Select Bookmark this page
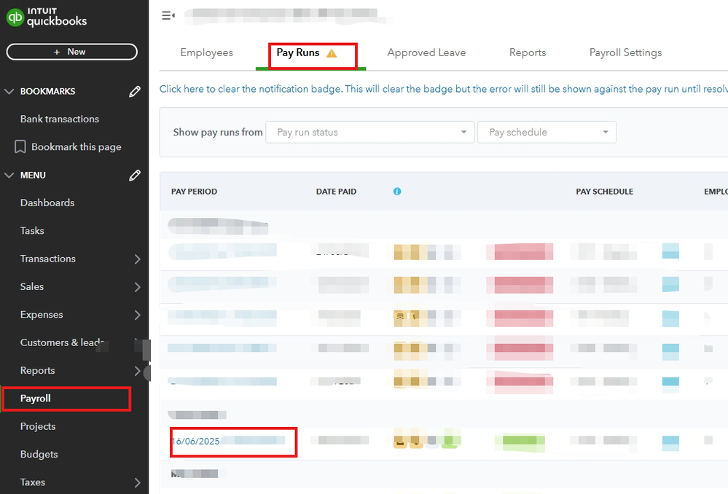The height and width of the screenshot is (494, 728). pyautogui.click(x=76, y=146)
